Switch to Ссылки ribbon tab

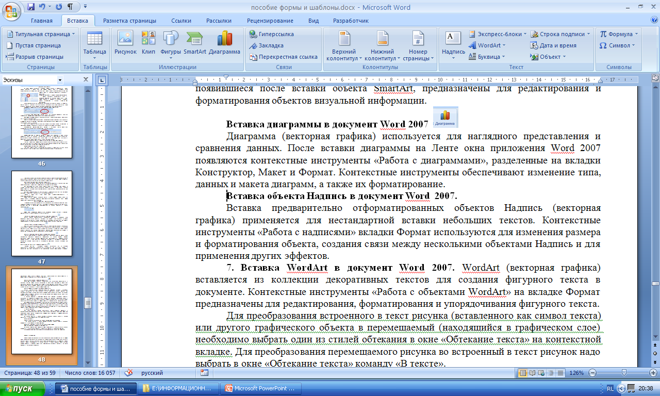click(181, 21)
